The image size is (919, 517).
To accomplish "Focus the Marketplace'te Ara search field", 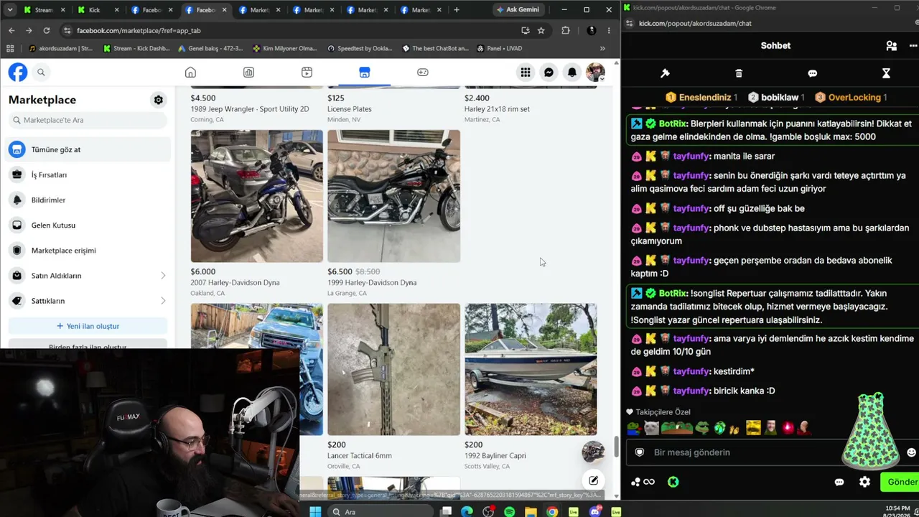I will tap(88, 120).
